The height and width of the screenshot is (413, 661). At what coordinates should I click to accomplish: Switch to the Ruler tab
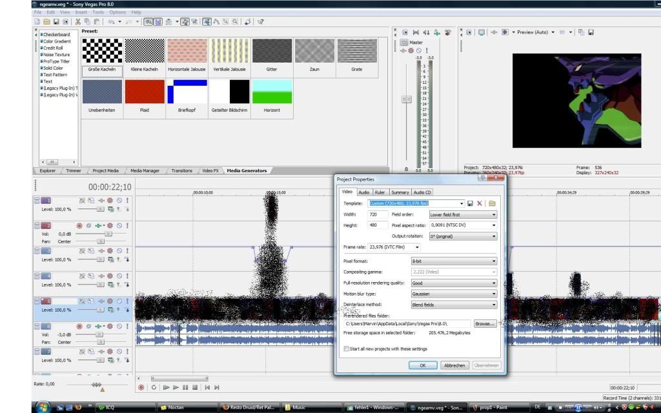point(380,192)
